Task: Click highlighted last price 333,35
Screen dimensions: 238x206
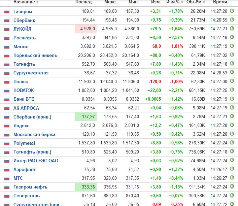Action: point(86,187)
